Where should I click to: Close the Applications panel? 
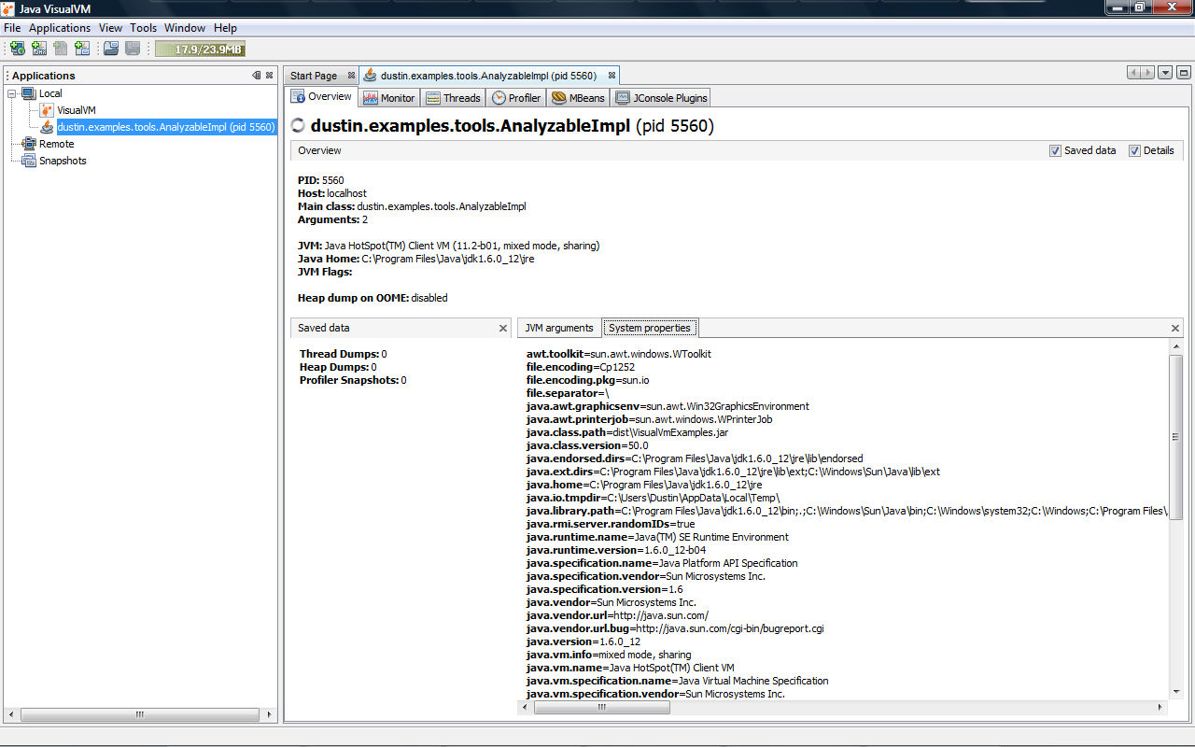tap(270, 76)
